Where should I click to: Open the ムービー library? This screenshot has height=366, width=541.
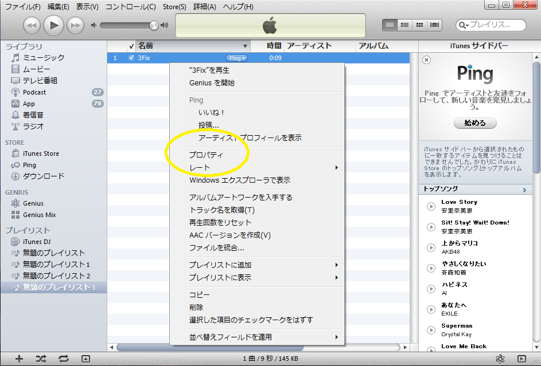pos(36,69)
